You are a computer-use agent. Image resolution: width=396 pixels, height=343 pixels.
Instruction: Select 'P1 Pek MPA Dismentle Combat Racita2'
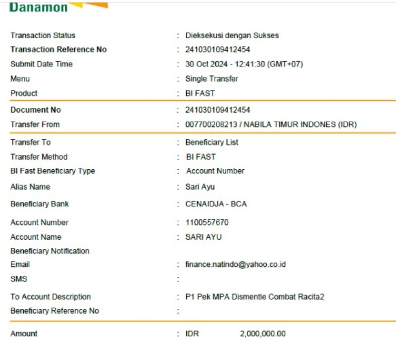(255, 297)
